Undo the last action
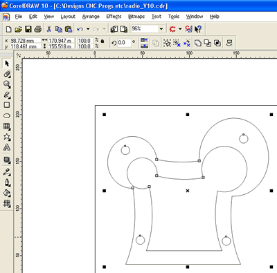This screenshot has height=273, width=277. 80,29
